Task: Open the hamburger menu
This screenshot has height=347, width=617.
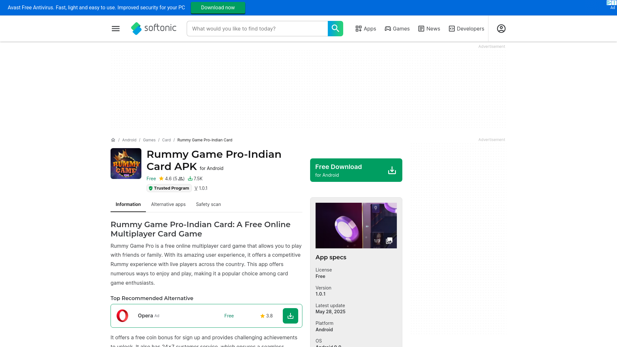Action: [x=116, y=29]
